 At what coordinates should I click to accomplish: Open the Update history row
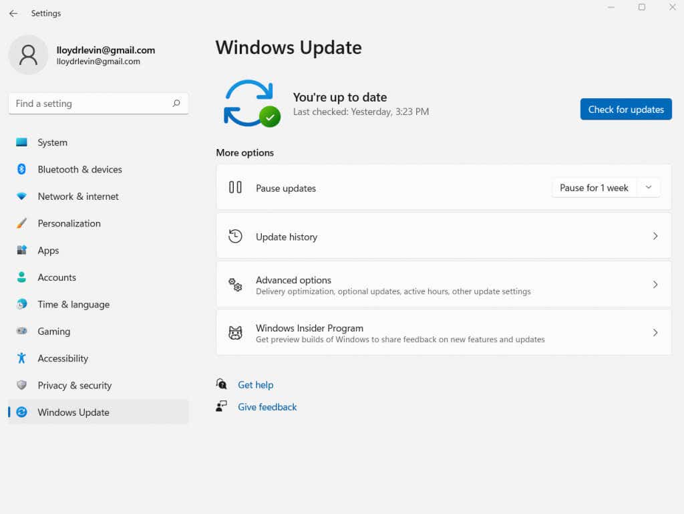[x=444, y=236]
